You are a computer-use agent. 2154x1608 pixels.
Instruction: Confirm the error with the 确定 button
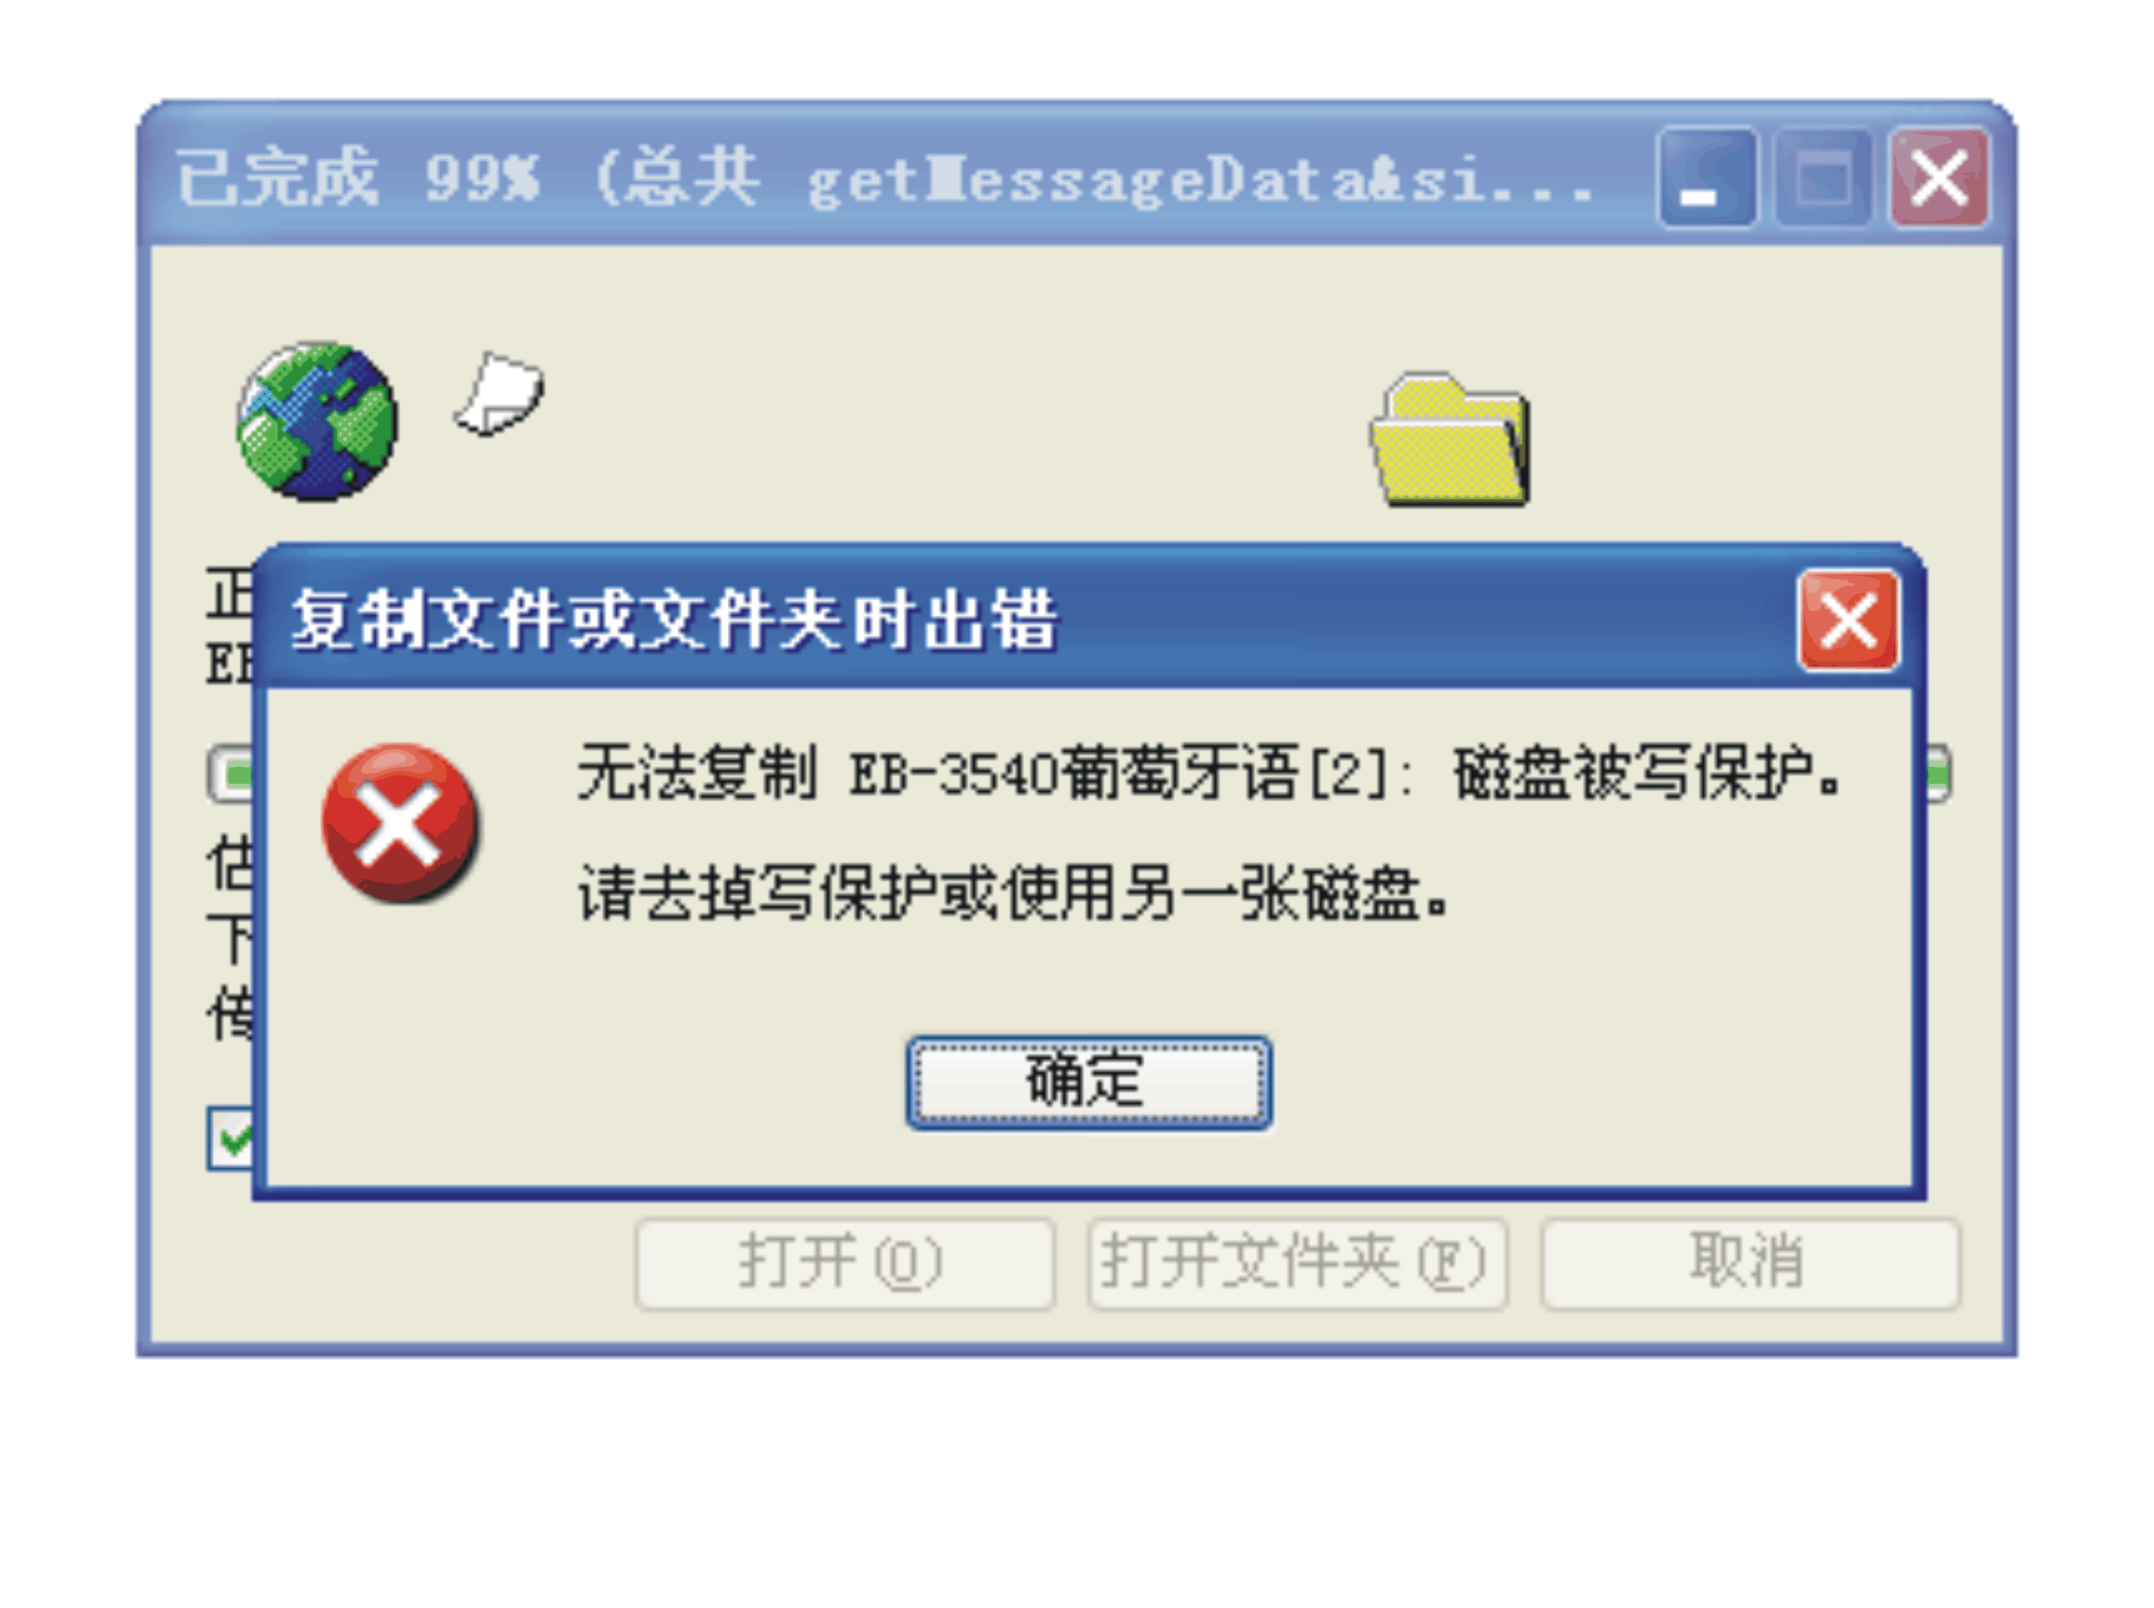pyautogui.click(x=1088, y=1083)
